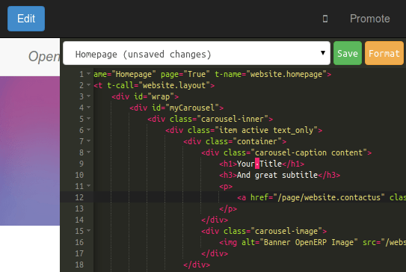The width and height of the screenshot is (406, 272).
Task: Save the unsaved template changes
Action: tap(348, 53)
